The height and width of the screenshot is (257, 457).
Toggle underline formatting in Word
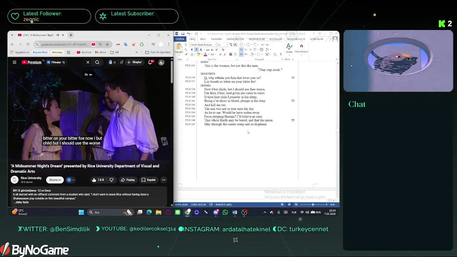[x=201, y=50]
